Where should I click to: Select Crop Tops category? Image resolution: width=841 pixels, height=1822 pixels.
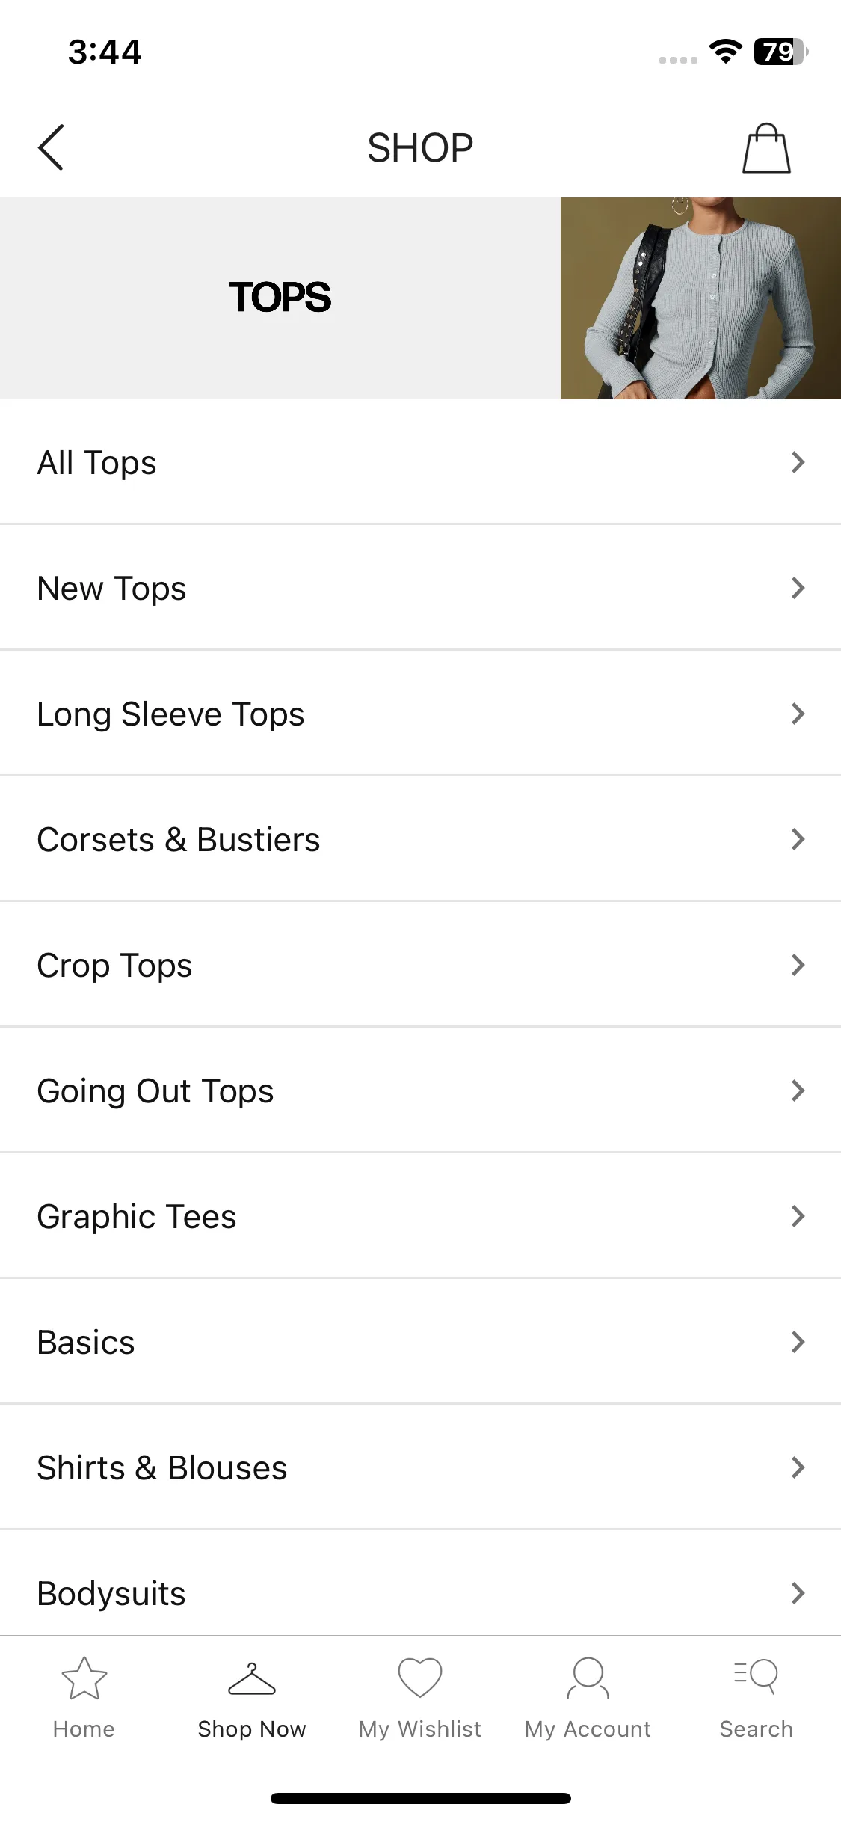click(420, 965)
